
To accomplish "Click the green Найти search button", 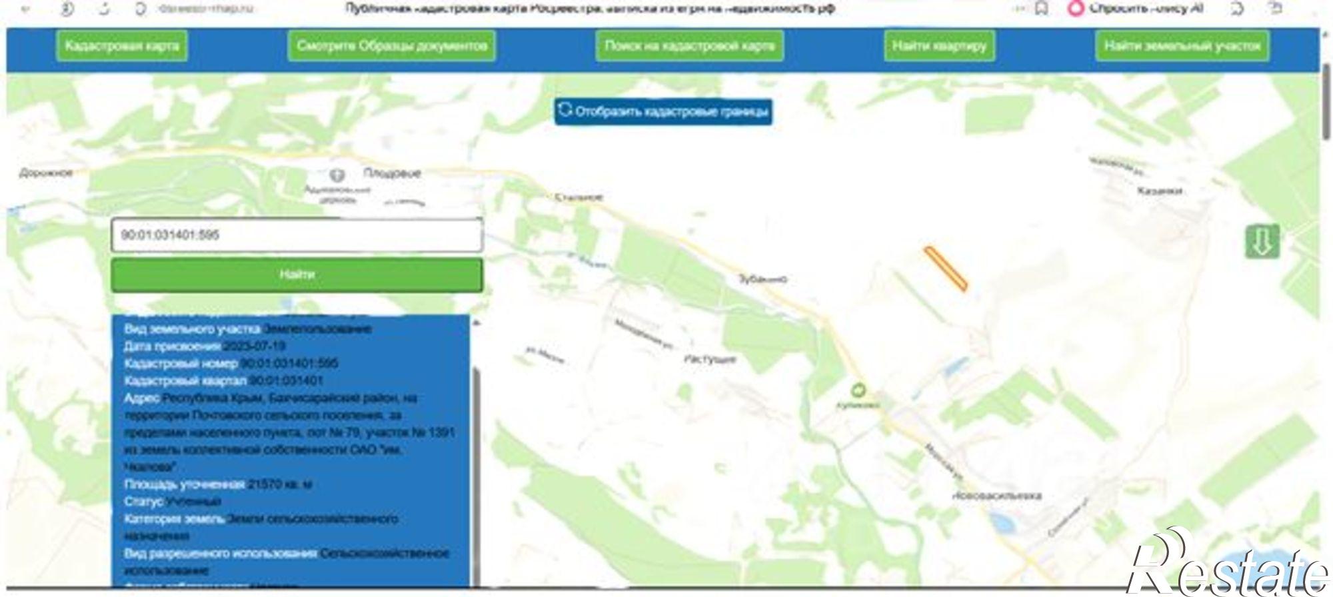I will pos(297,275).
